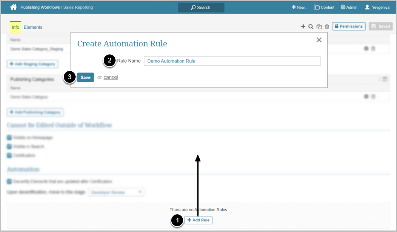Open the Publishing Workflows breadcrumb link
This screenshot has height=232, width=397.
(x=40, y=7)
